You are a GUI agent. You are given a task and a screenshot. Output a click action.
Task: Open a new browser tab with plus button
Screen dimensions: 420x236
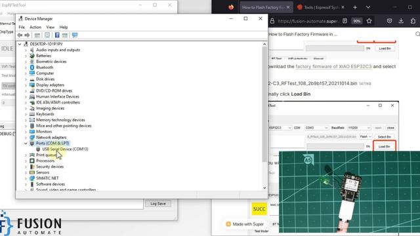point(355,7)
